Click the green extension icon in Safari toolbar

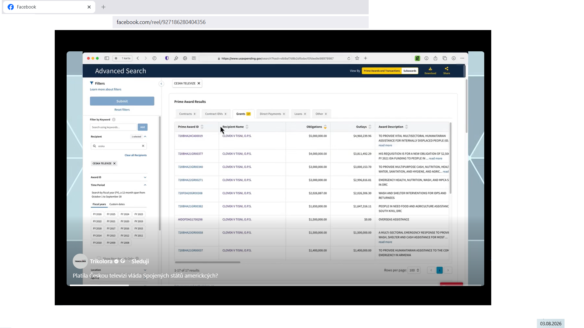click(x=417, y=58)
